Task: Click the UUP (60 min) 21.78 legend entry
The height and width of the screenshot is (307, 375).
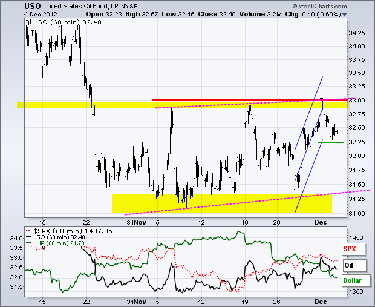Action: [55, 243]
